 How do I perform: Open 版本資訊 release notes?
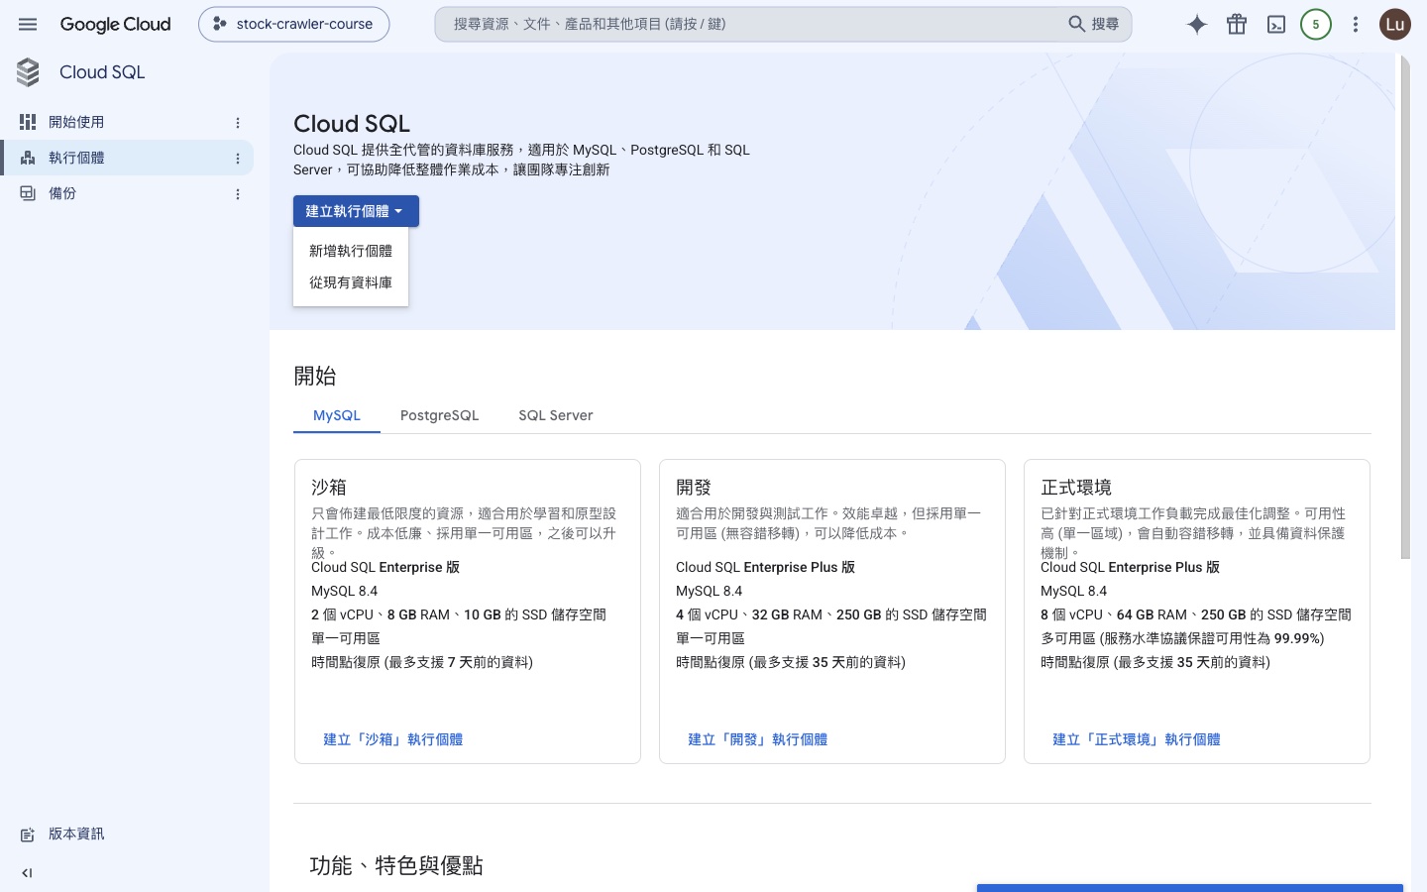point(76,834)
